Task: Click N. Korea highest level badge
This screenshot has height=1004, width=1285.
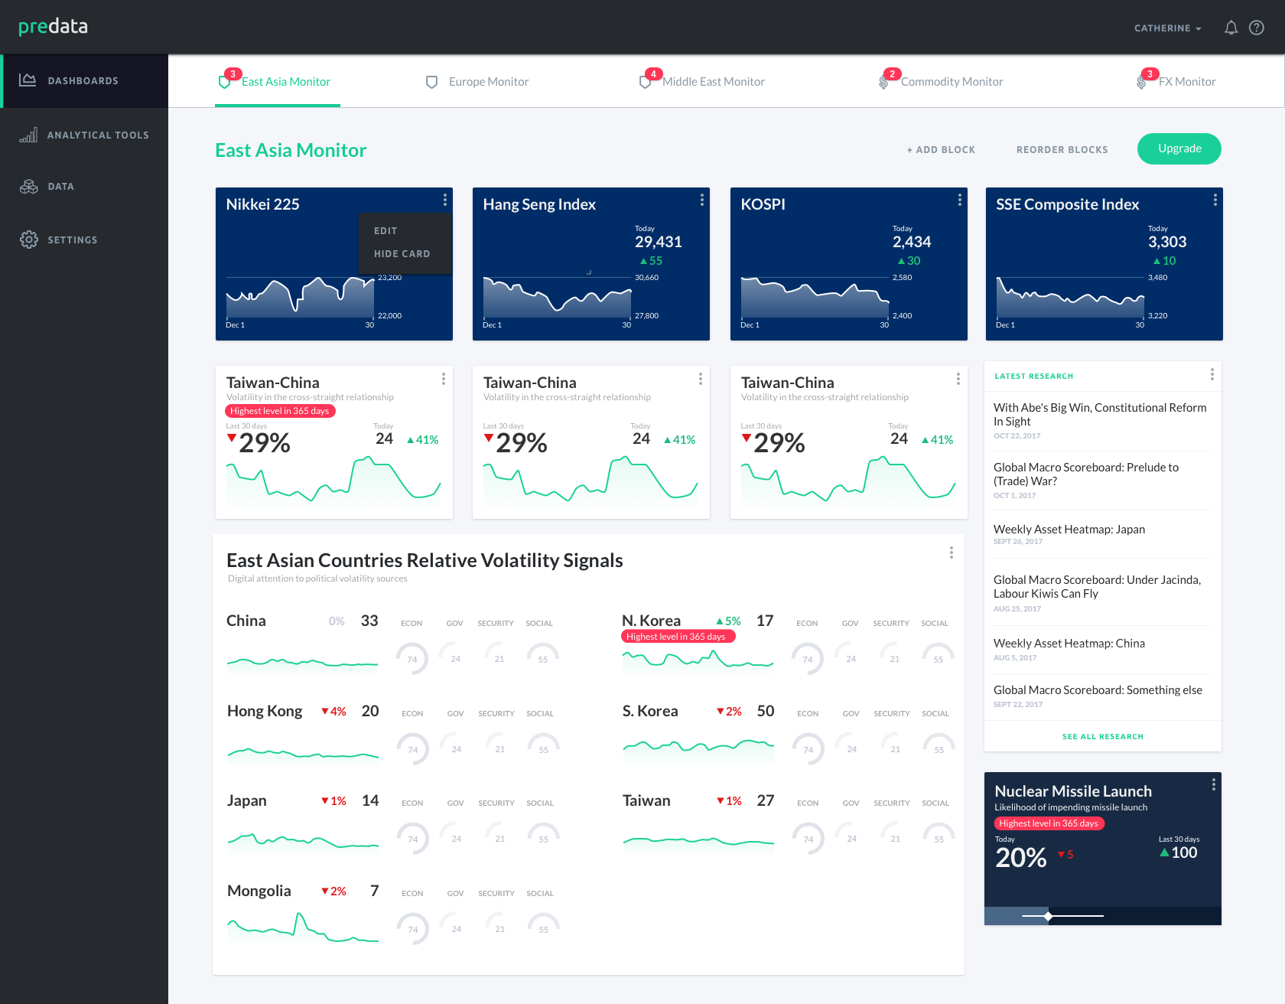Action: [x=678, y=636]
